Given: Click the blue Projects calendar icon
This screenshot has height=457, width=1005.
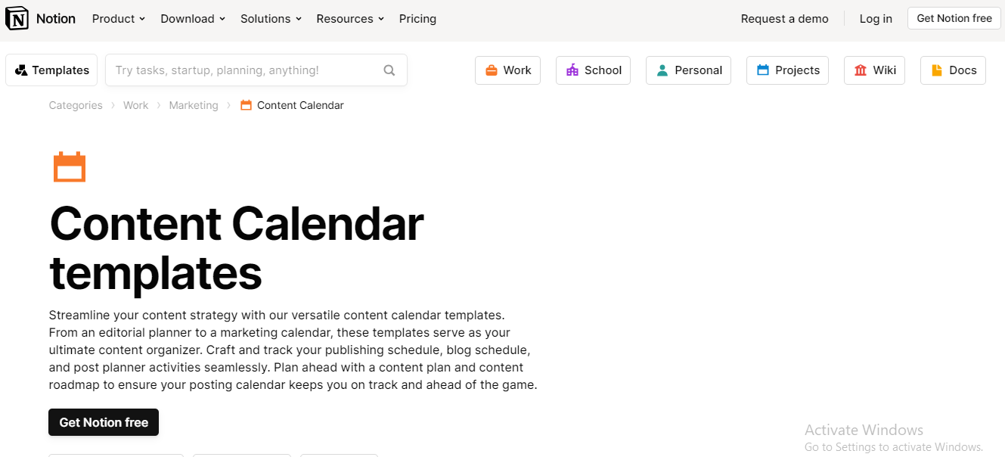Looking at the screenshot, I should click(x=763, y=70).
